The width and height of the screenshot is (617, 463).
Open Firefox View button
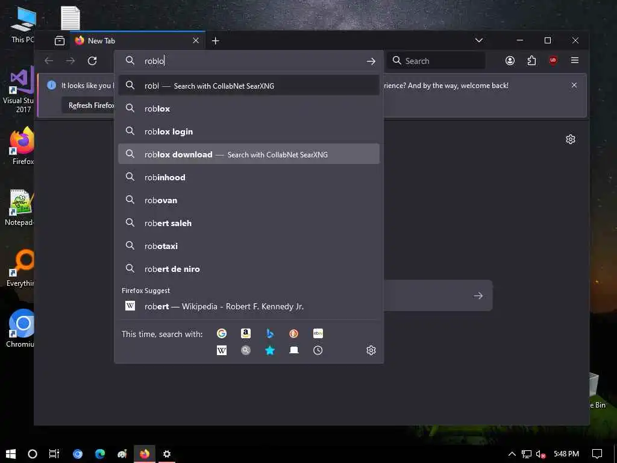[60, 40]
